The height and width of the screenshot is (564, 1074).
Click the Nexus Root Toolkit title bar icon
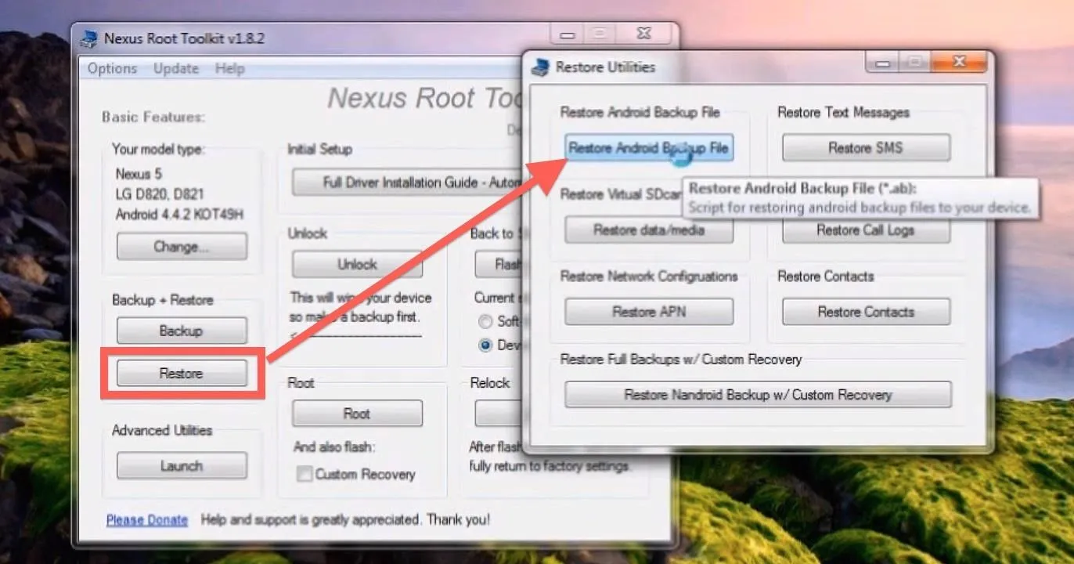[90, 38]
